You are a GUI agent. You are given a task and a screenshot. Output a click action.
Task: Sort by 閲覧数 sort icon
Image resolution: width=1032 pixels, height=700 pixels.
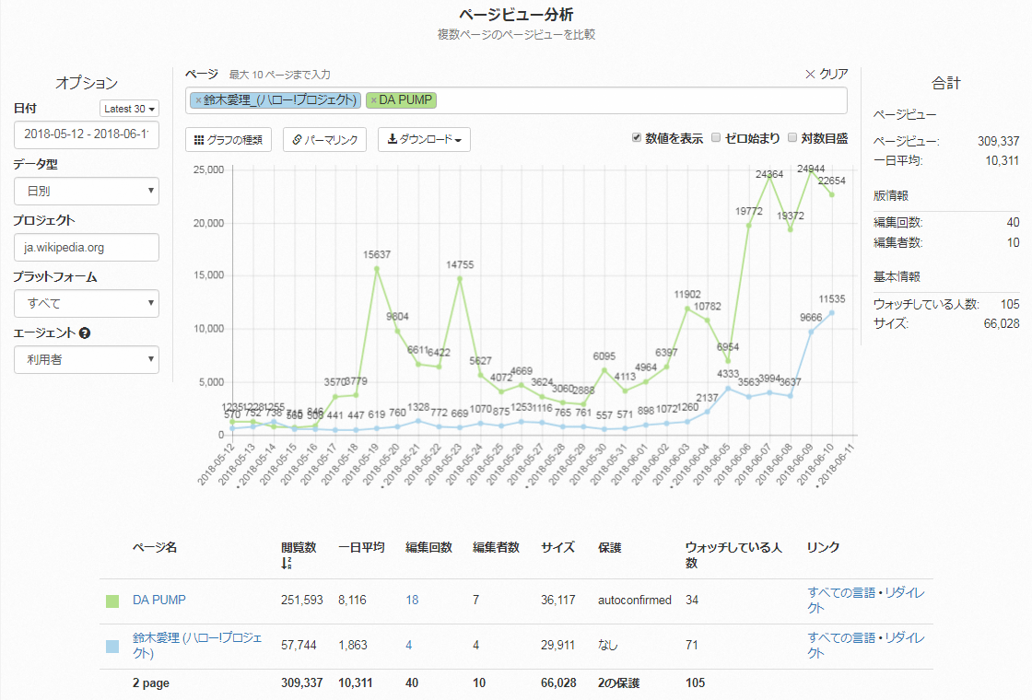[x=287, y=563]
